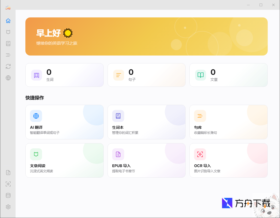Select the Home icon in the sidebar
The image size is (280, 218).
[8, 20]
